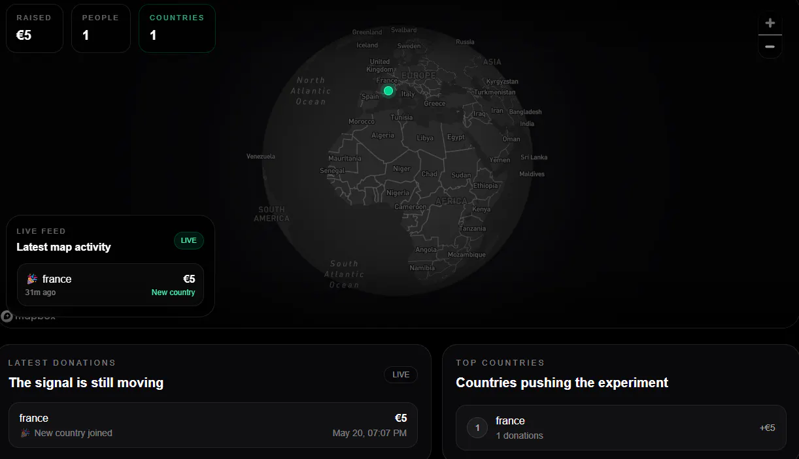This screenshot has width=799, height=459.
Task: Click Sri Lanka label on the globe
Action: [x=534, y=157]
